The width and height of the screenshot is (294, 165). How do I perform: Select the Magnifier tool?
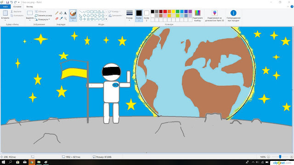(x=65, y=18)
